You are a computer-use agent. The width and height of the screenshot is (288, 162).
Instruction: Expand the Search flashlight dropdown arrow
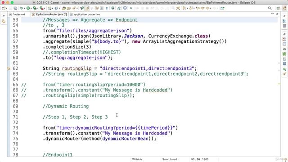[x=77, y=8]
